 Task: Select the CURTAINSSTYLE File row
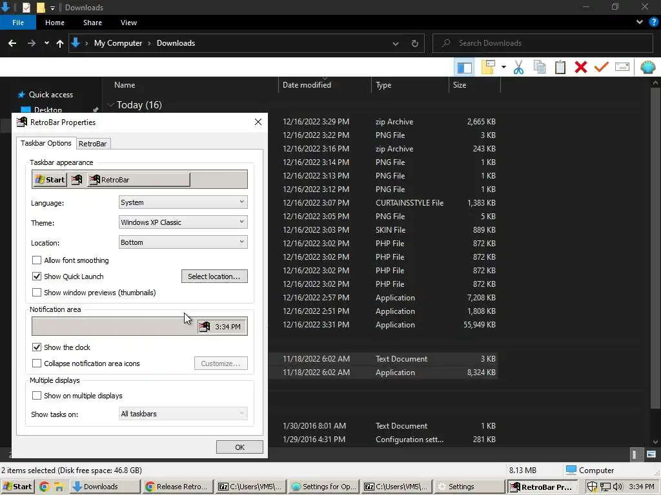point(383,203)
